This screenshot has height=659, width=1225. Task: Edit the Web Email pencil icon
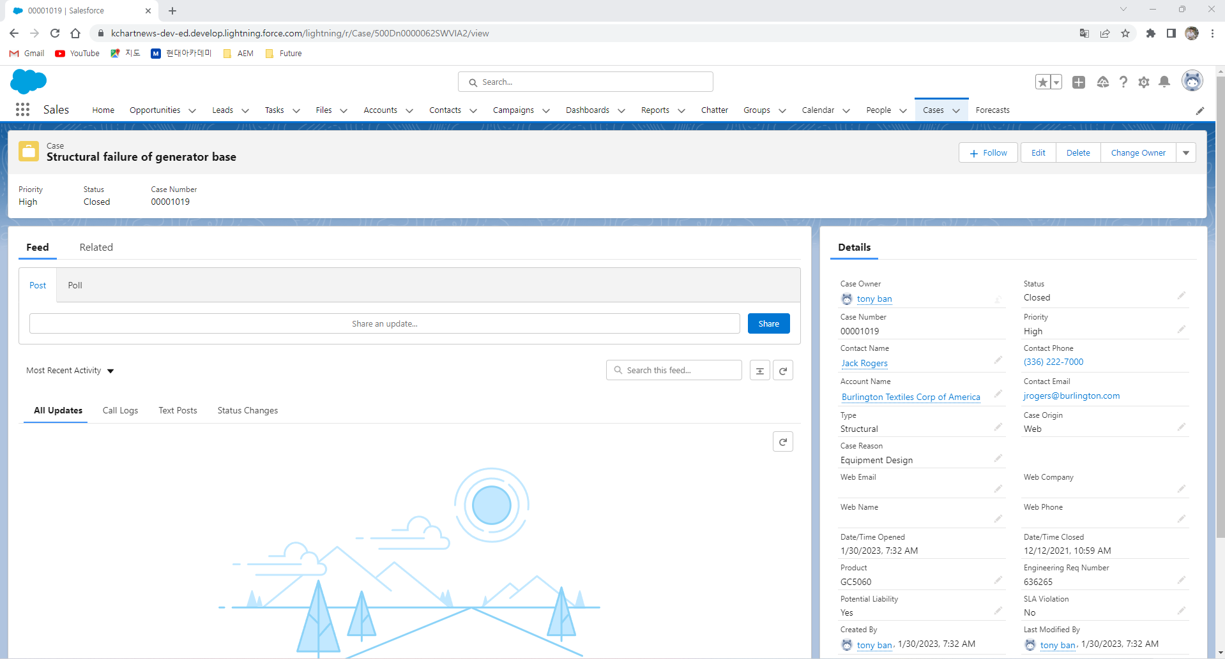coord(998,489)
